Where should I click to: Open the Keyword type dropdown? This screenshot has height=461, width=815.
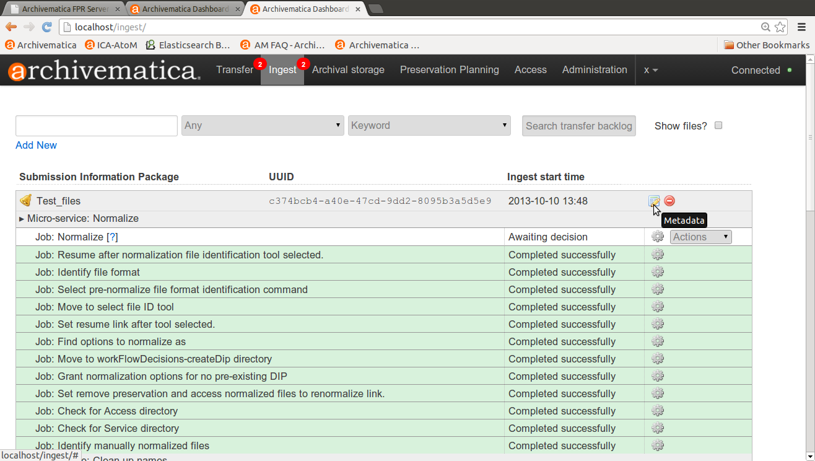[x=429, y=125]
